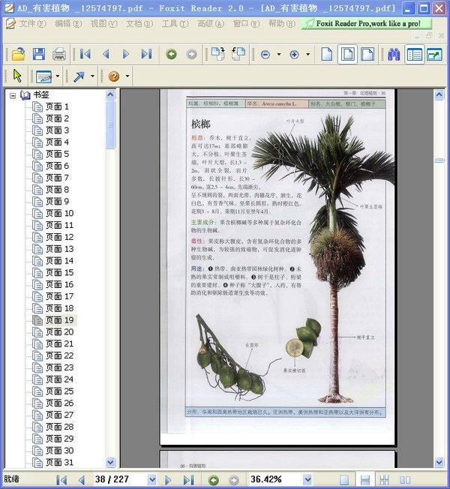Open the 文件 menu
450x489 pixels.
pyautogui.click(x=30, y=23)
